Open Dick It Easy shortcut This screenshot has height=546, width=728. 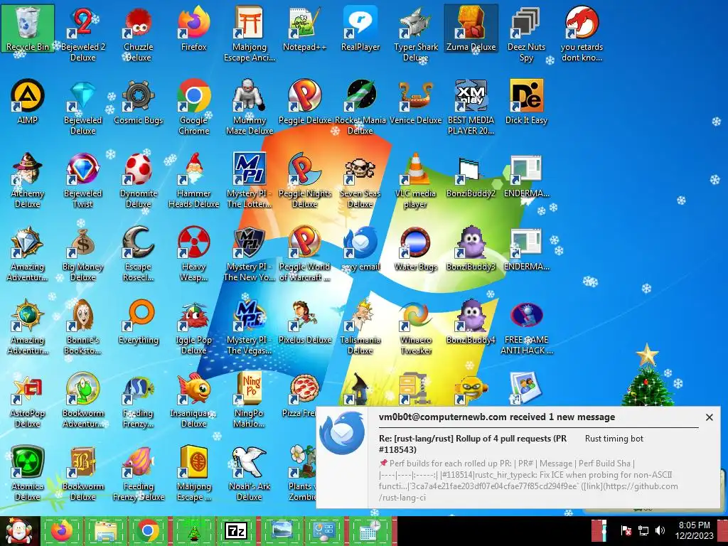(526, 102)
